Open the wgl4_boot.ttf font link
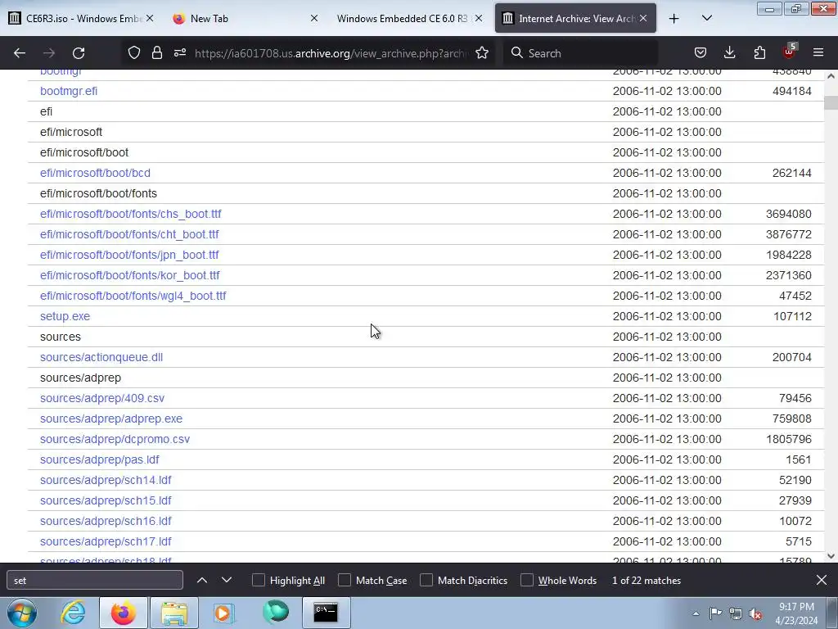Screen dimensions: 838x629 tap(133, 296)
